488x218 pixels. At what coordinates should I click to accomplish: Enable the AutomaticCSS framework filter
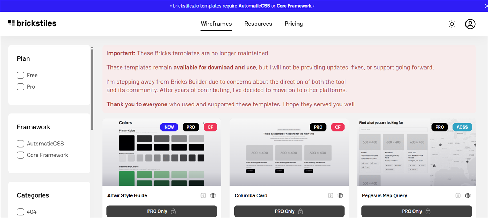(x=20, y=144)
